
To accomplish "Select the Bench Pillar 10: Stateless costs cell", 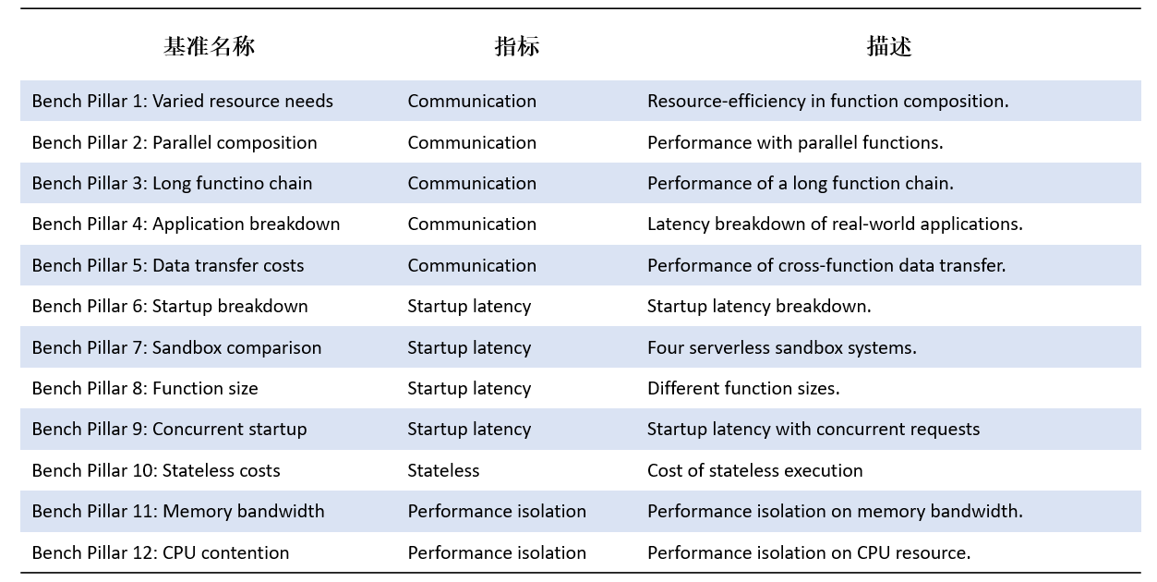I will (155, 471).
